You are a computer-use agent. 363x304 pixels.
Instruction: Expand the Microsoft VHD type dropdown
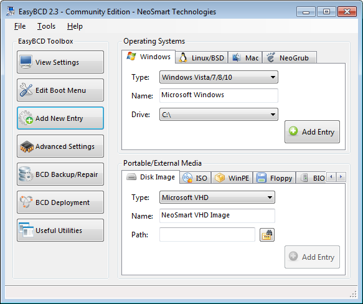(x=217, y=197)
